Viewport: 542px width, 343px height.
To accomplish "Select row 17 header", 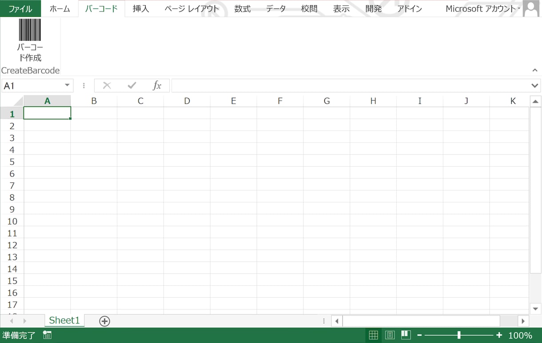I will 12,305.
